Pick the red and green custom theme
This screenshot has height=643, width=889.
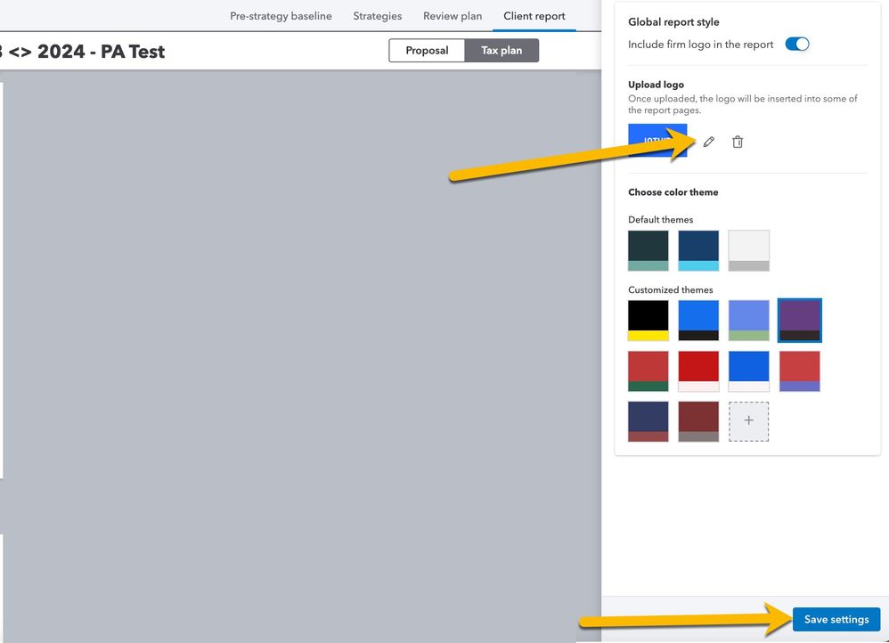tap(648, 371)
